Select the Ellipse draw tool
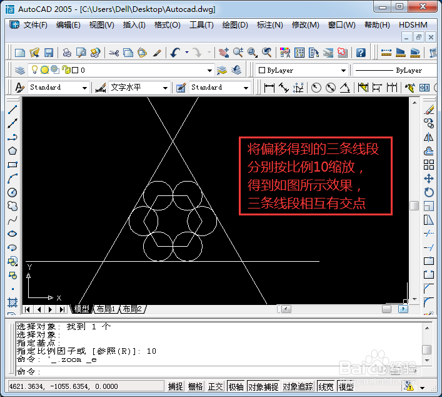This screenshot has height=397, width=442. click(13, 234)
